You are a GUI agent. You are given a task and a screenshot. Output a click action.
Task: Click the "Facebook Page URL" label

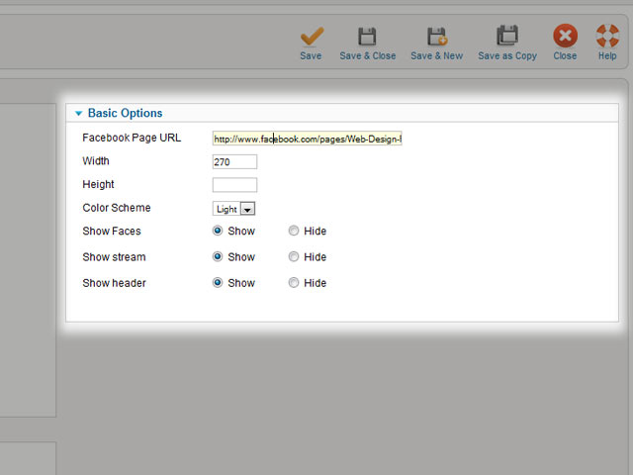pyautogui.click(x=132, y=139)
